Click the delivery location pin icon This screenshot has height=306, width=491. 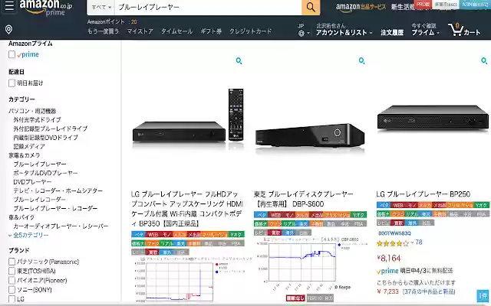(8, 30)
